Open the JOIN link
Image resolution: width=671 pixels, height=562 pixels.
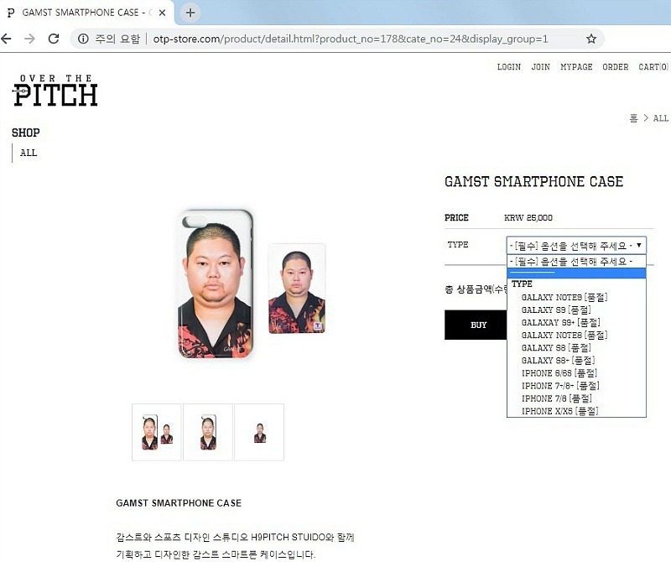(540, 67)
